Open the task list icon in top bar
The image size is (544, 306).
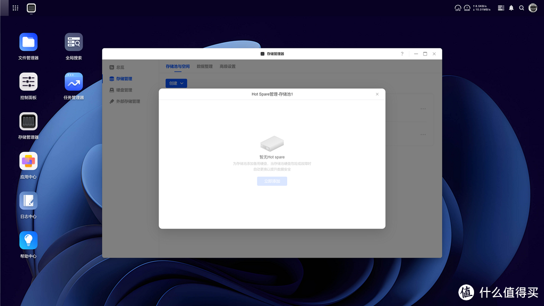[501, 8]
